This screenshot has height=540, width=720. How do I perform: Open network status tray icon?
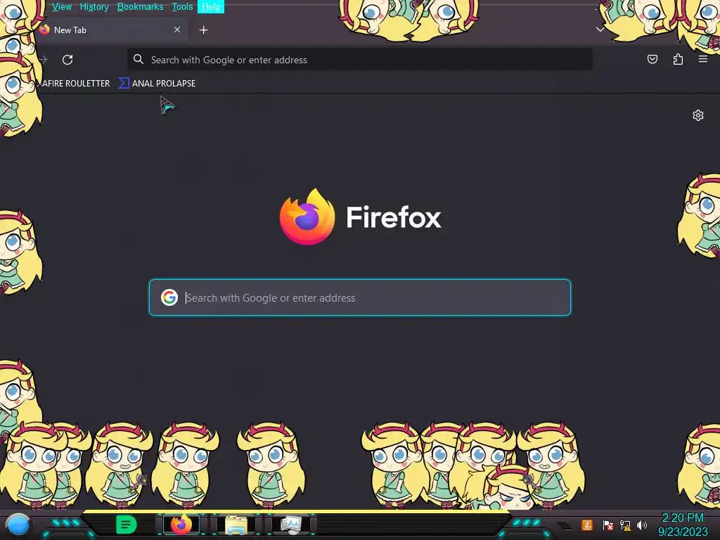625,525
